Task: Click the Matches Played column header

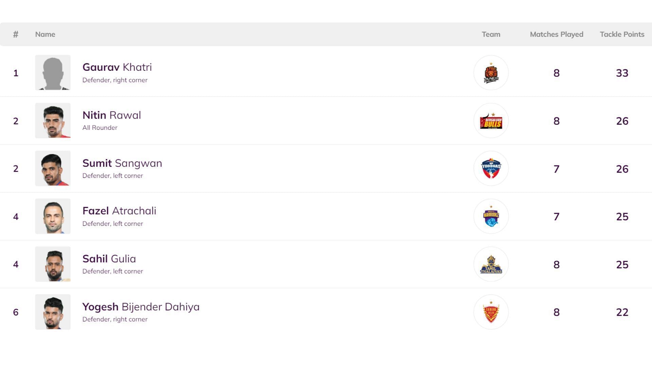Action: click(556, 34)
